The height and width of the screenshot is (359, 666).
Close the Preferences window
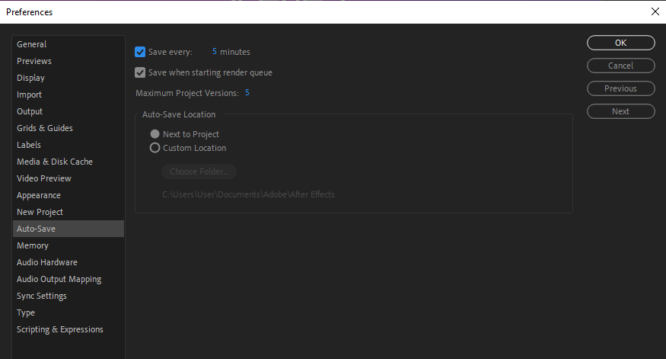(x=655, y=11)
